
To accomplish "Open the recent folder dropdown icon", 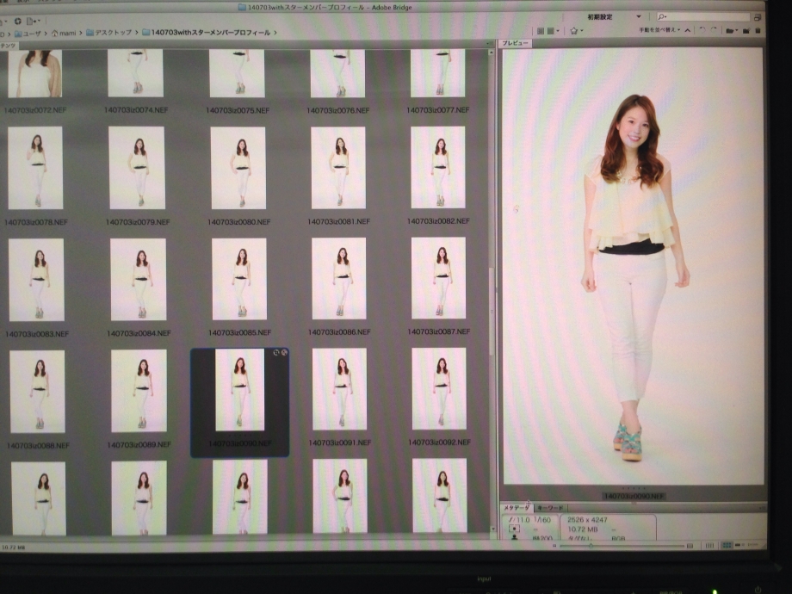I will (x=732, y=31).
